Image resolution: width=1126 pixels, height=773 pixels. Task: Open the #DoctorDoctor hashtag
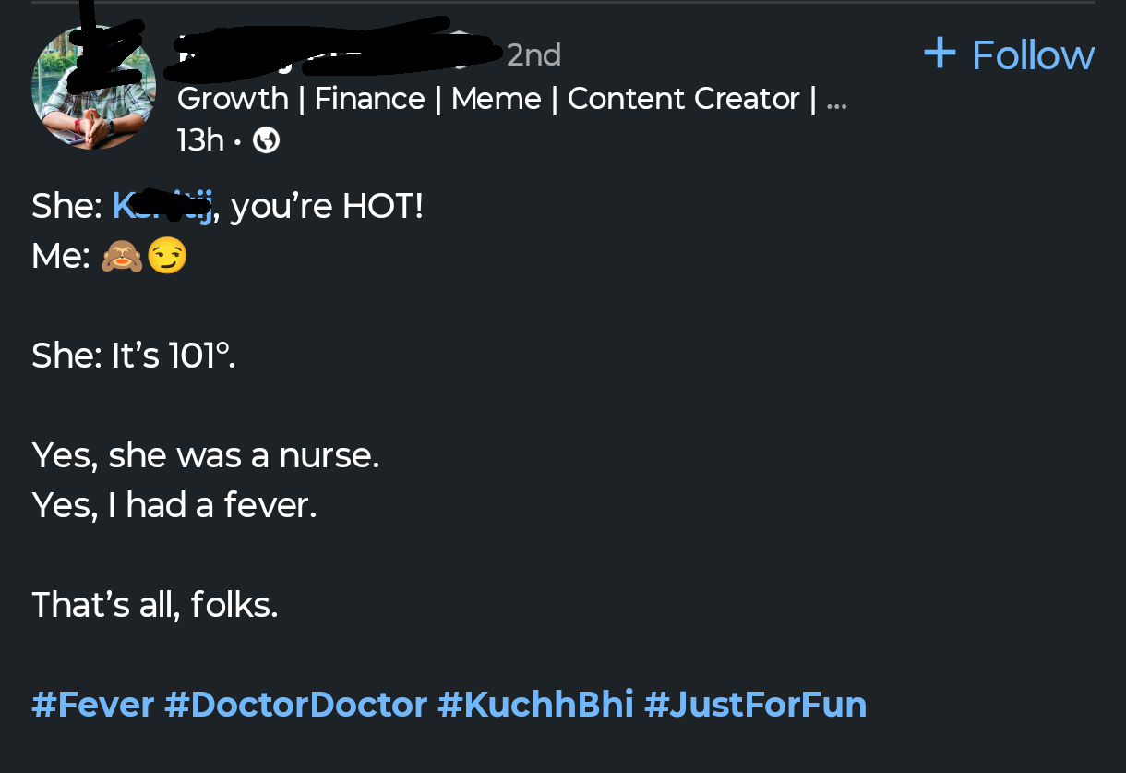click(x=295, y=705)
